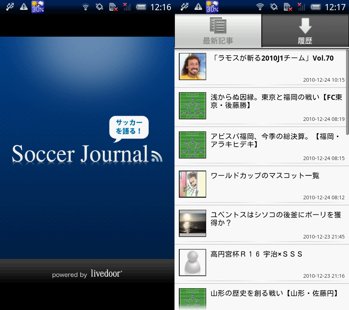Click the date 2010-12-24 08:19
349x310 pixels.
324,119
